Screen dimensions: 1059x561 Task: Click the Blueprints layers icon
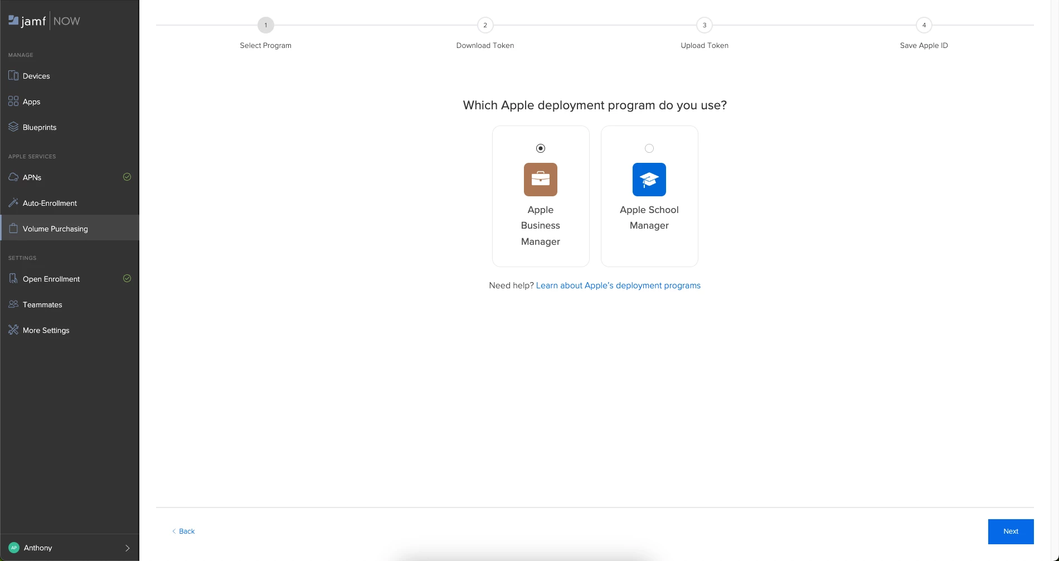13,127
